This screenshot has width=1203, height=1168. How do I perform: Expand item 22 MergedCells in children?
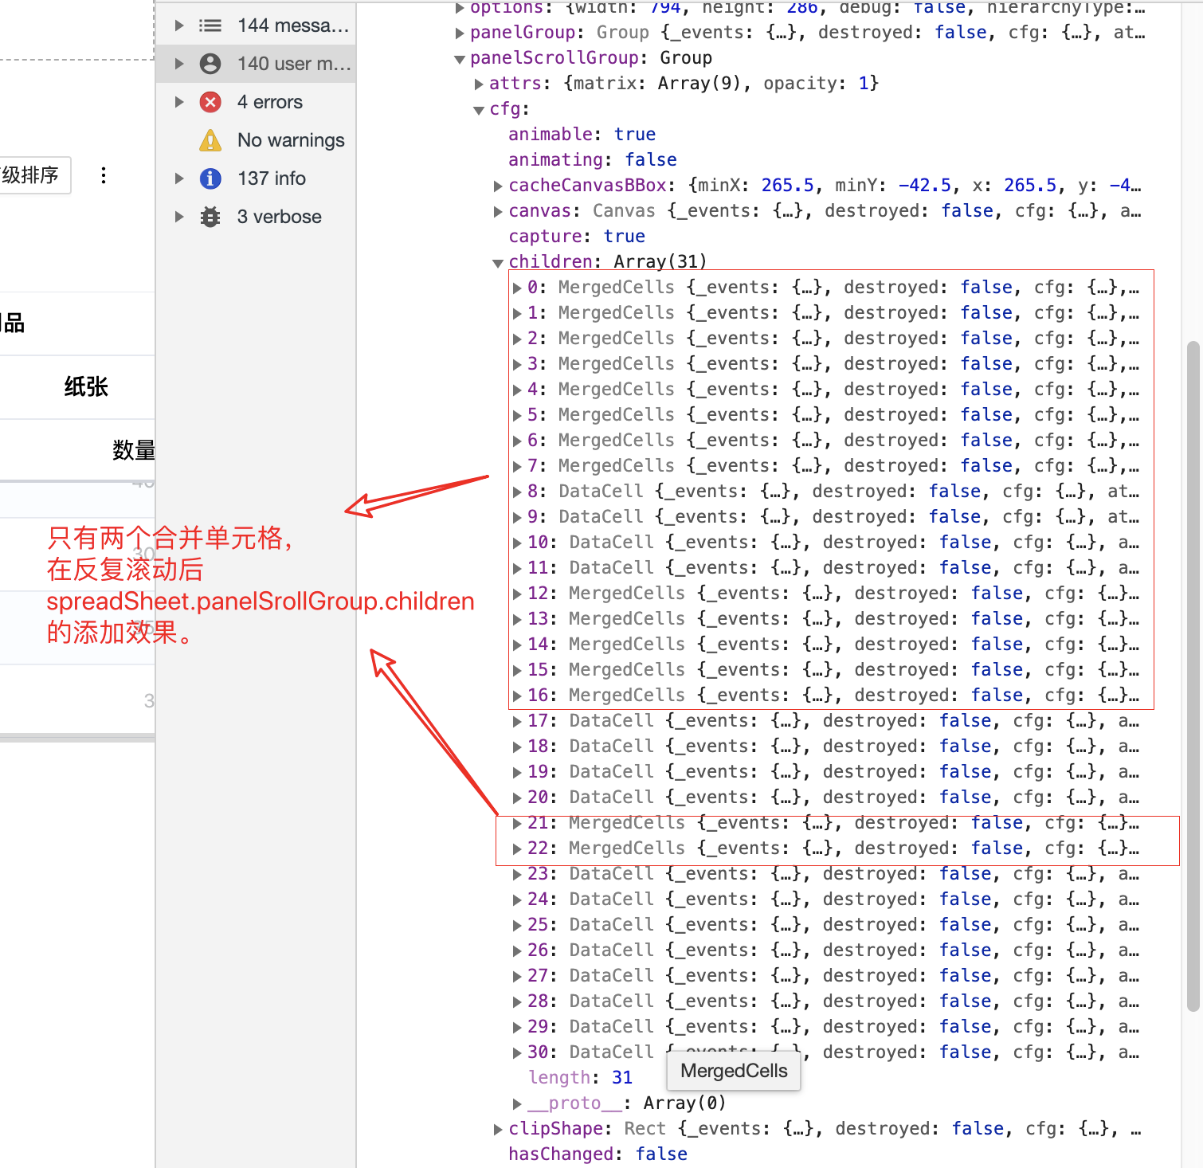click(517, 848)
